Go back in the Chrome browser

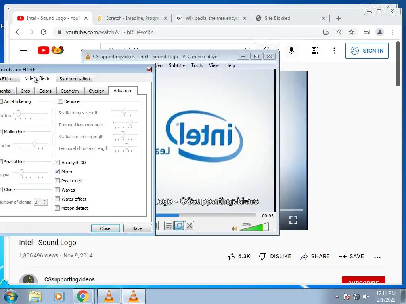[18, 32]
